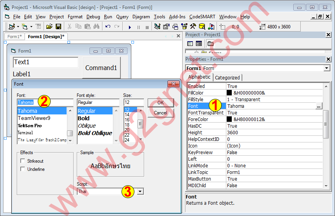Click the Save Project floppy disk icon
This screenshot has height=216, width=335.
coord(58,27)
